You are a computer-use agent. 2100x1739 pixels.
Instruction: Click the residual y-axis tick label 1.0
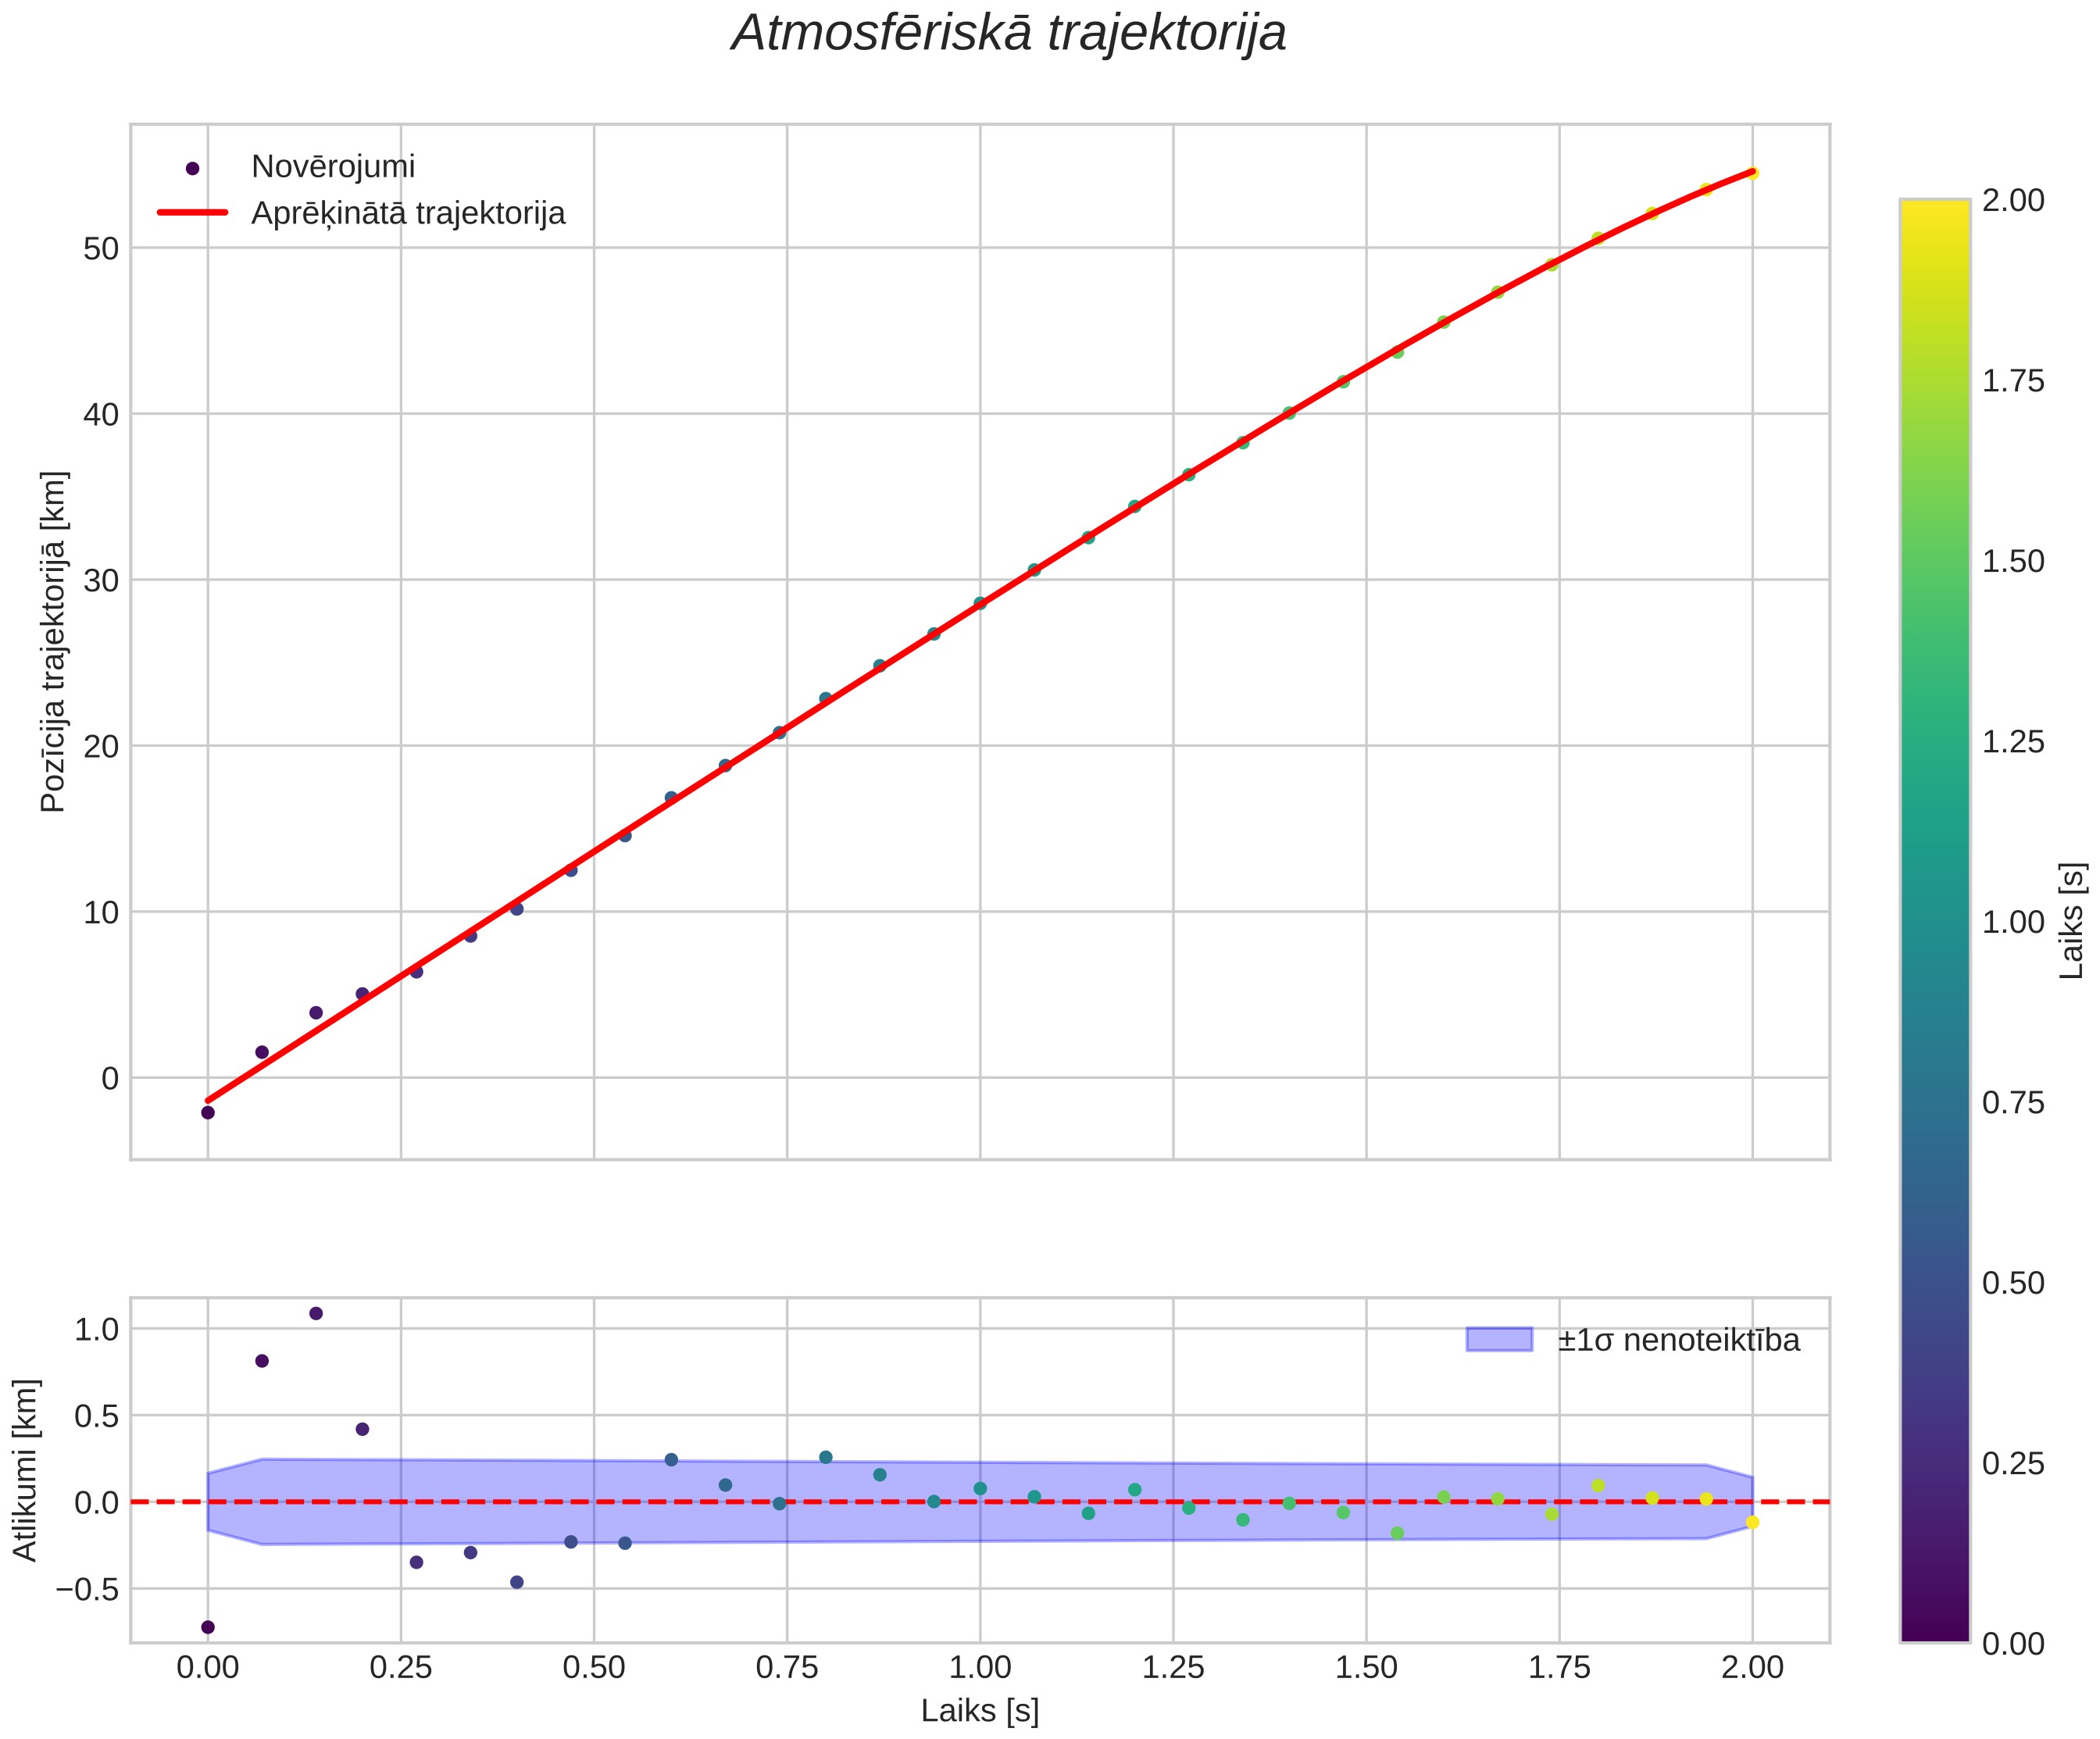pyautogui.click(x=97, y=1329)
